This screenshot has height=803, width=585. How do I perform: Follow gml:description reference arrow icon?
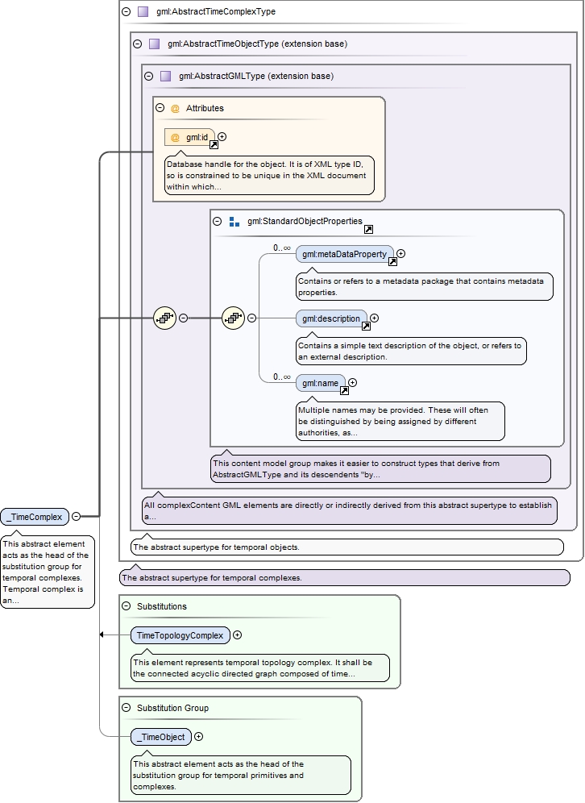pyautogui.click(x=366, y=327)
